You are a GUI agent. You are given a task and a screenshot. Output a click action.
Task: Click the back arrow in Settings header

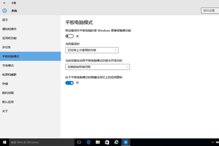[5, 3]
